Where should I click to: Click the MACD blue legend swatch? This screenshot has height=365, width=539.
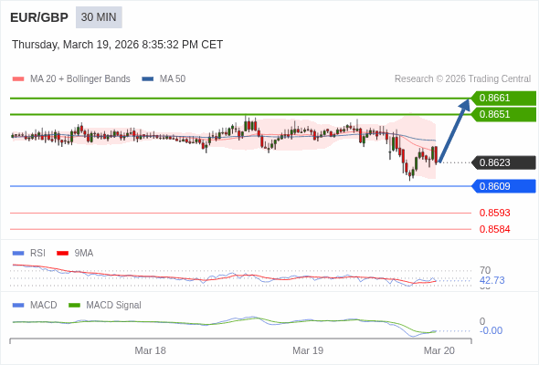pyautogui.click(x=18, y=306)
